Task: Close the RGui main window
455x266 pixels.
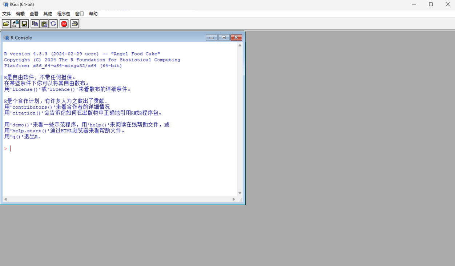Action: [x=447, y=4]
